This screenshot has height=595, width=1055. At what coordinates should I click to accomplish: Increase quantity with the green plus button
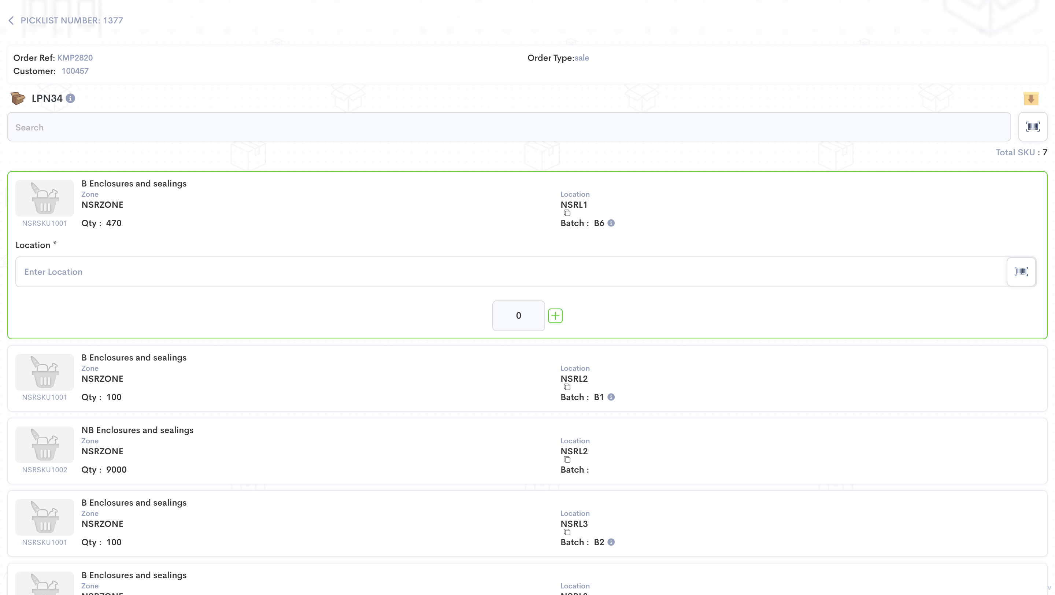[555, 316]
